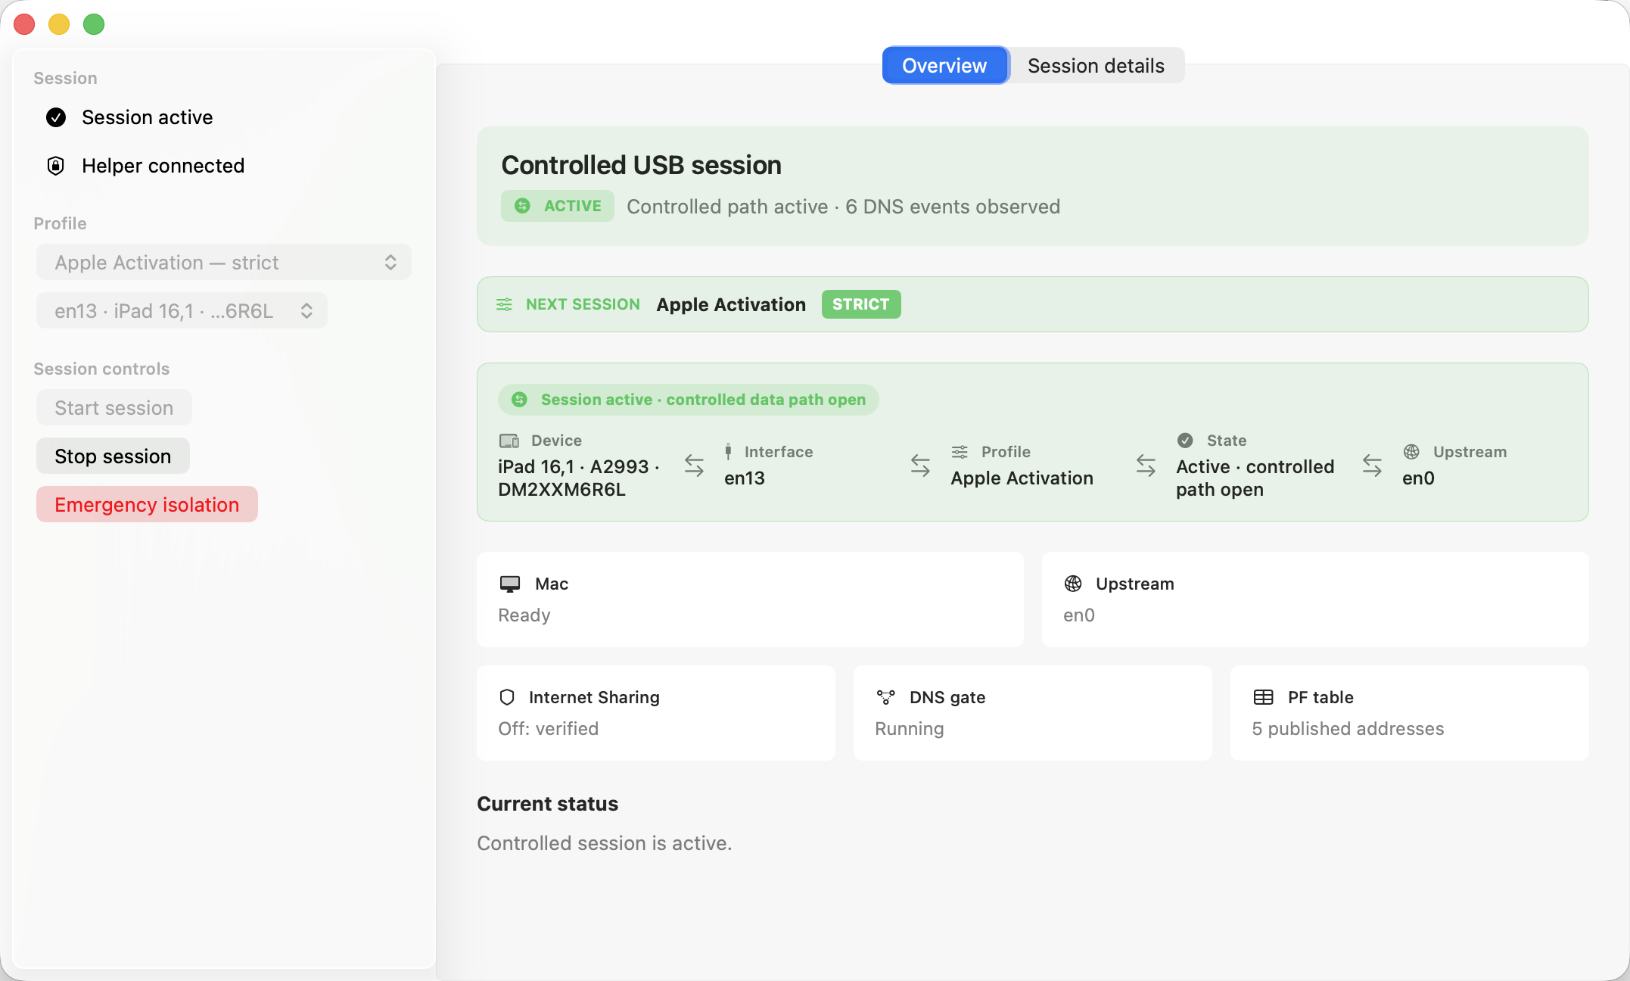Click 'Controlled path active · 6 DNS events observed'
The height and width of the screenshot is (981, 1630).
click(x=843, y=207)
